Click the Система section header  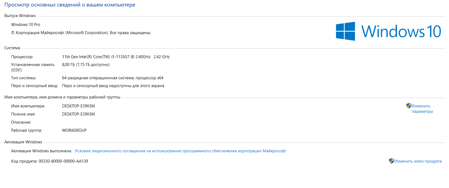coord(12,48)
